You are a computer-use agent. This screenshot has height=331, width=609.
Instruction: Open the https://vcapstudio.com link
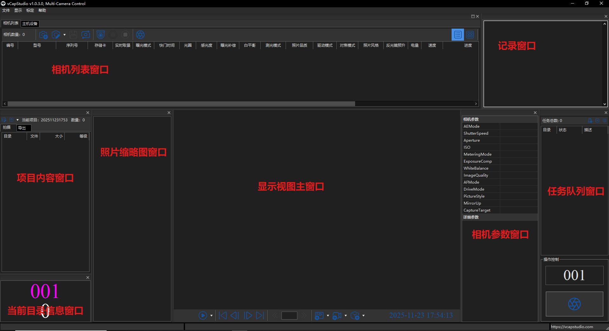pos(571,327)
